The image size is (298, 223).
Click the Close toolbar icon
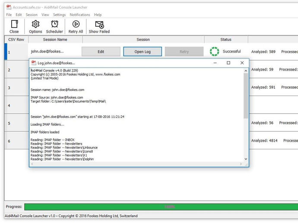coord(14,24)
